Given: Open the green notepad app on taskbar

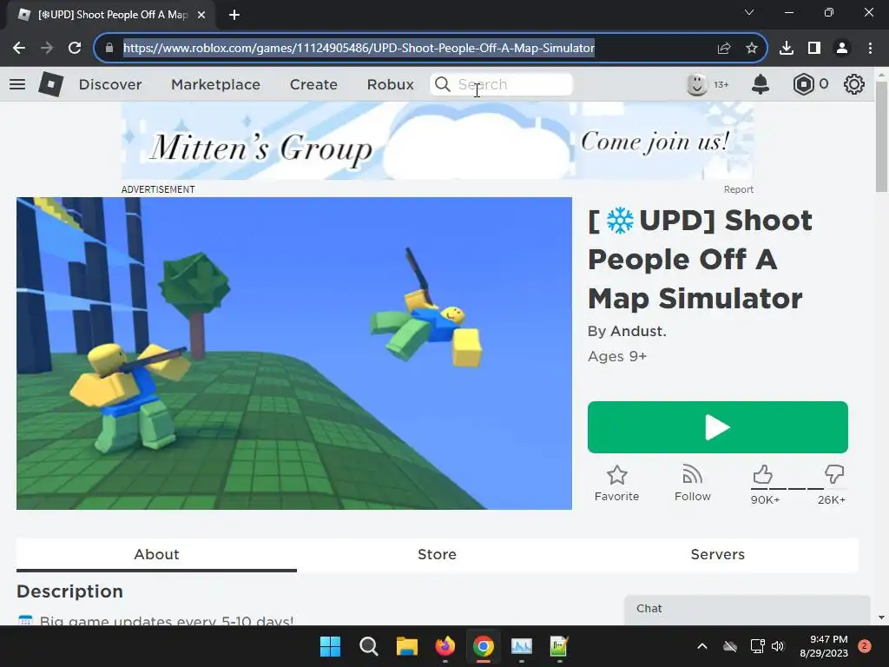Looking at the screenshot, I should point(559,646).
